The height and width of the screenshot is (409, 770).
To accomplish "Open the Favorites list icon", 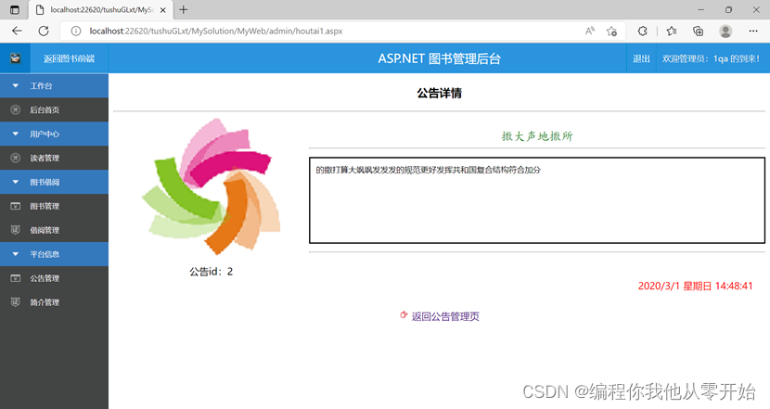I will click(x=672, y=31).
